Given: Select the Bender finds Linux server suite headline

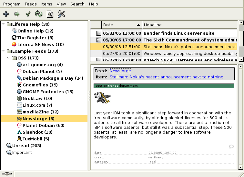Looking at the screenshot, I should coord(179,33).
